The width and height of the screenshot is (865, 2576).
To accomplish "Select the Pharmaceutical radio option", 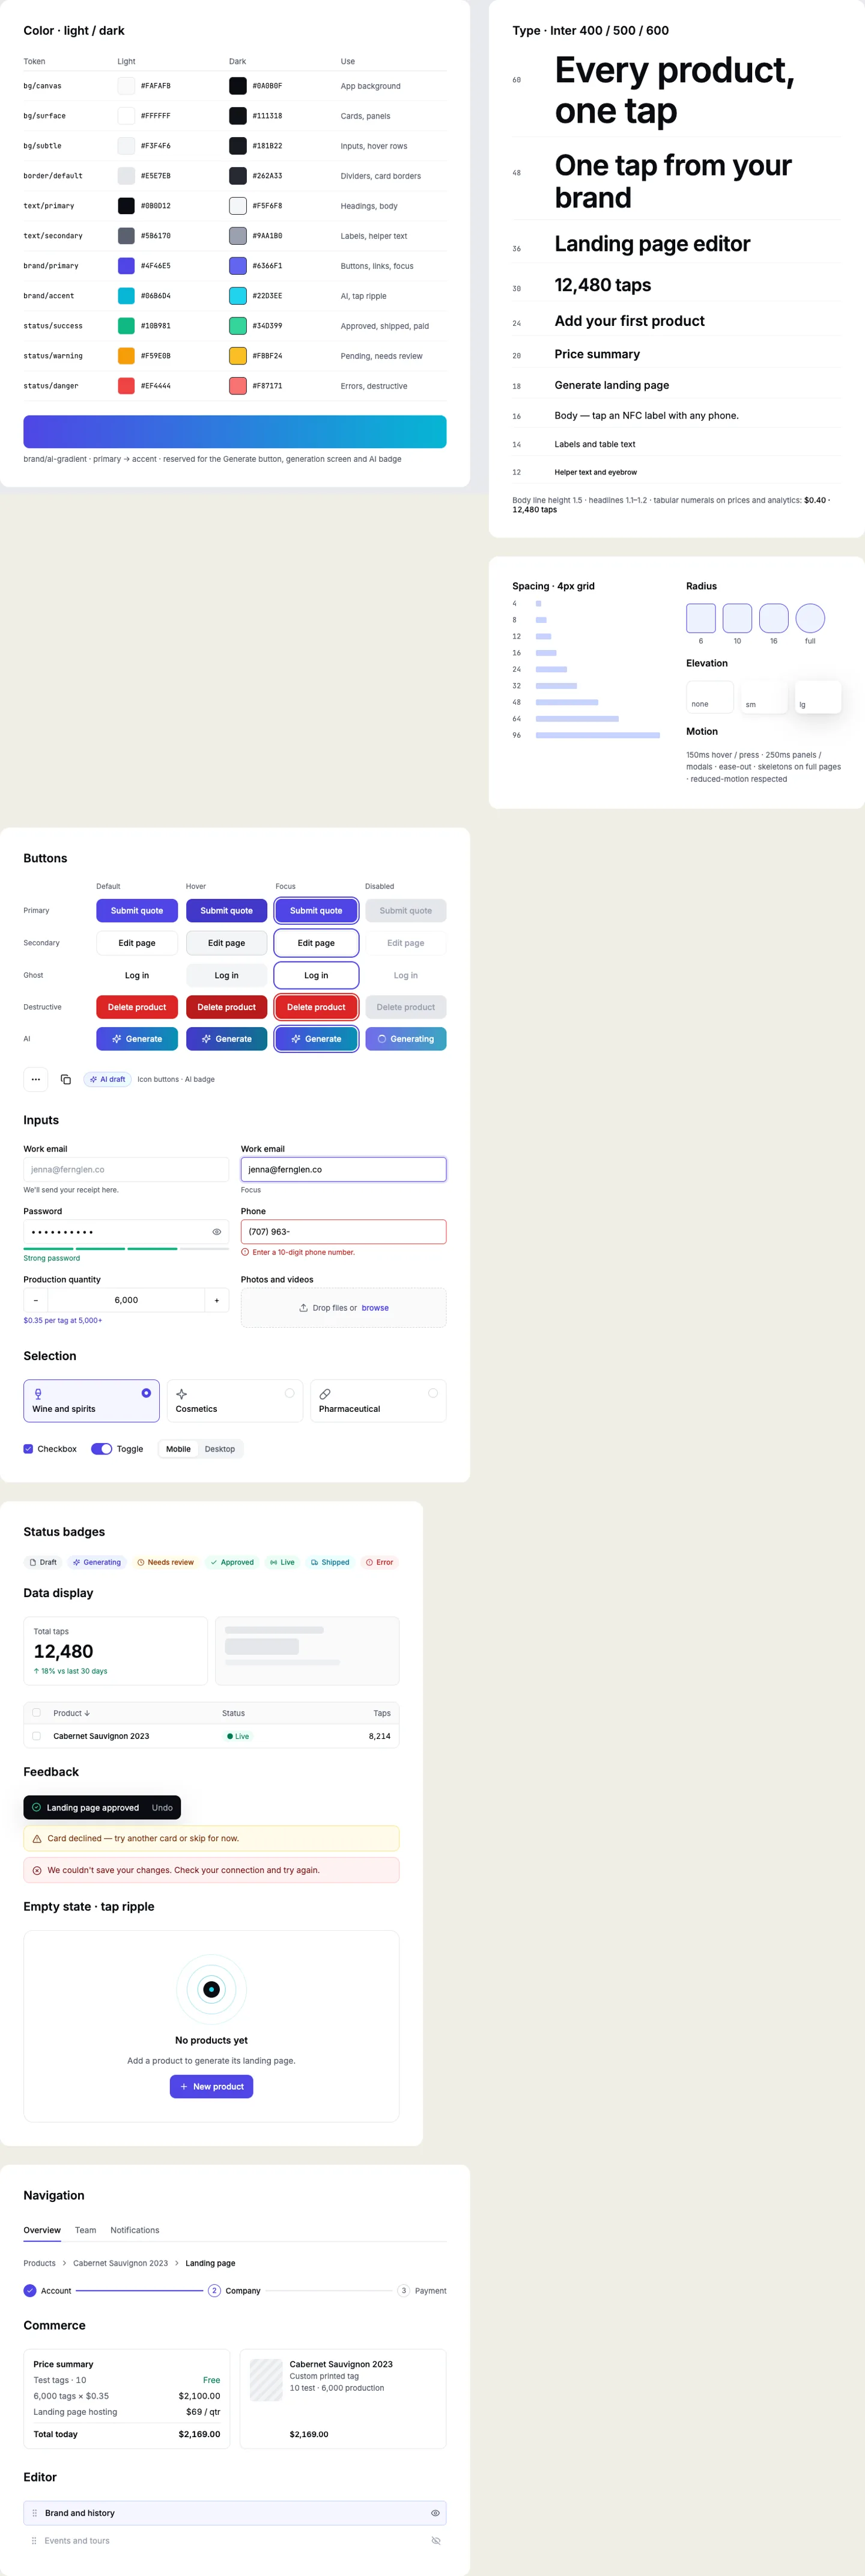I will pyautogui.click(x=432, y=1393).
